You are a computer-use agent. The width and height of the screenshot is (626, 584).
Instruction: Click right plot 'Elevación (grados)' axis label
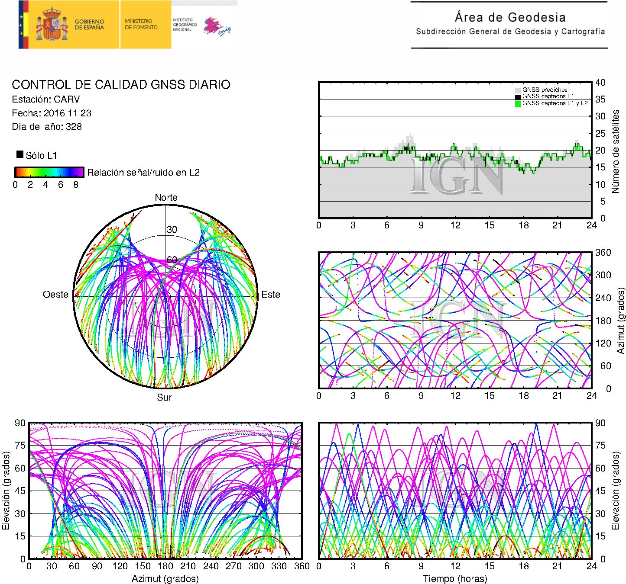(616, 491)
